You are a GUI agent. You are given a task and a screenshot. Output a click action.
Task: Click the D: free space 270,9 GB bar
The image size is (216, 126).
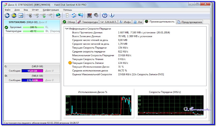32,80
